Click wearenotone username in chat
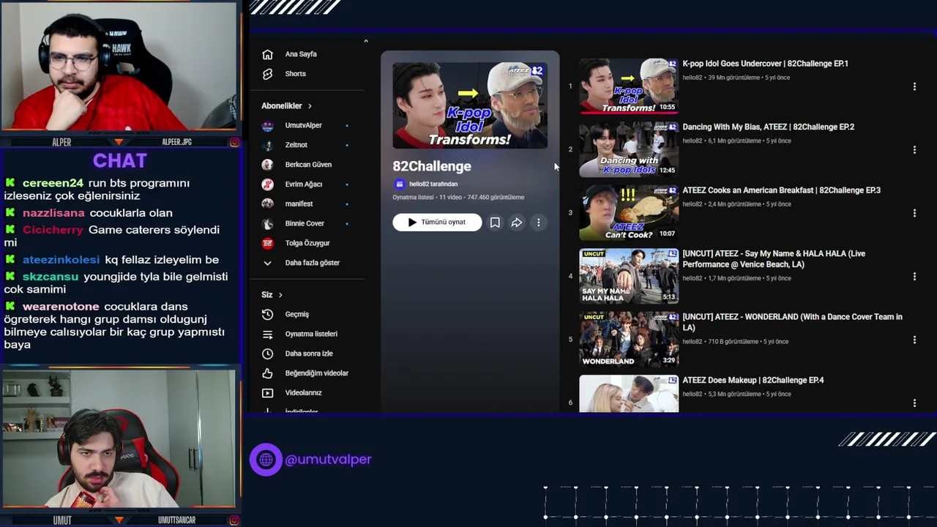937x527 pixels. pyautogui.click(x=60, y=307)
